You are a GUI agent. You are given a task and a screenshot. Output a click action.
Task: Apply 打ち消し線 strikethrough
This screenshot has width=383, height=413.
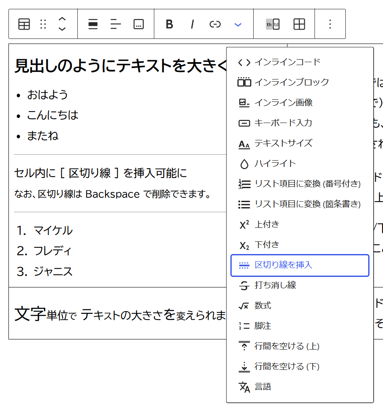[x=300, y=285]
